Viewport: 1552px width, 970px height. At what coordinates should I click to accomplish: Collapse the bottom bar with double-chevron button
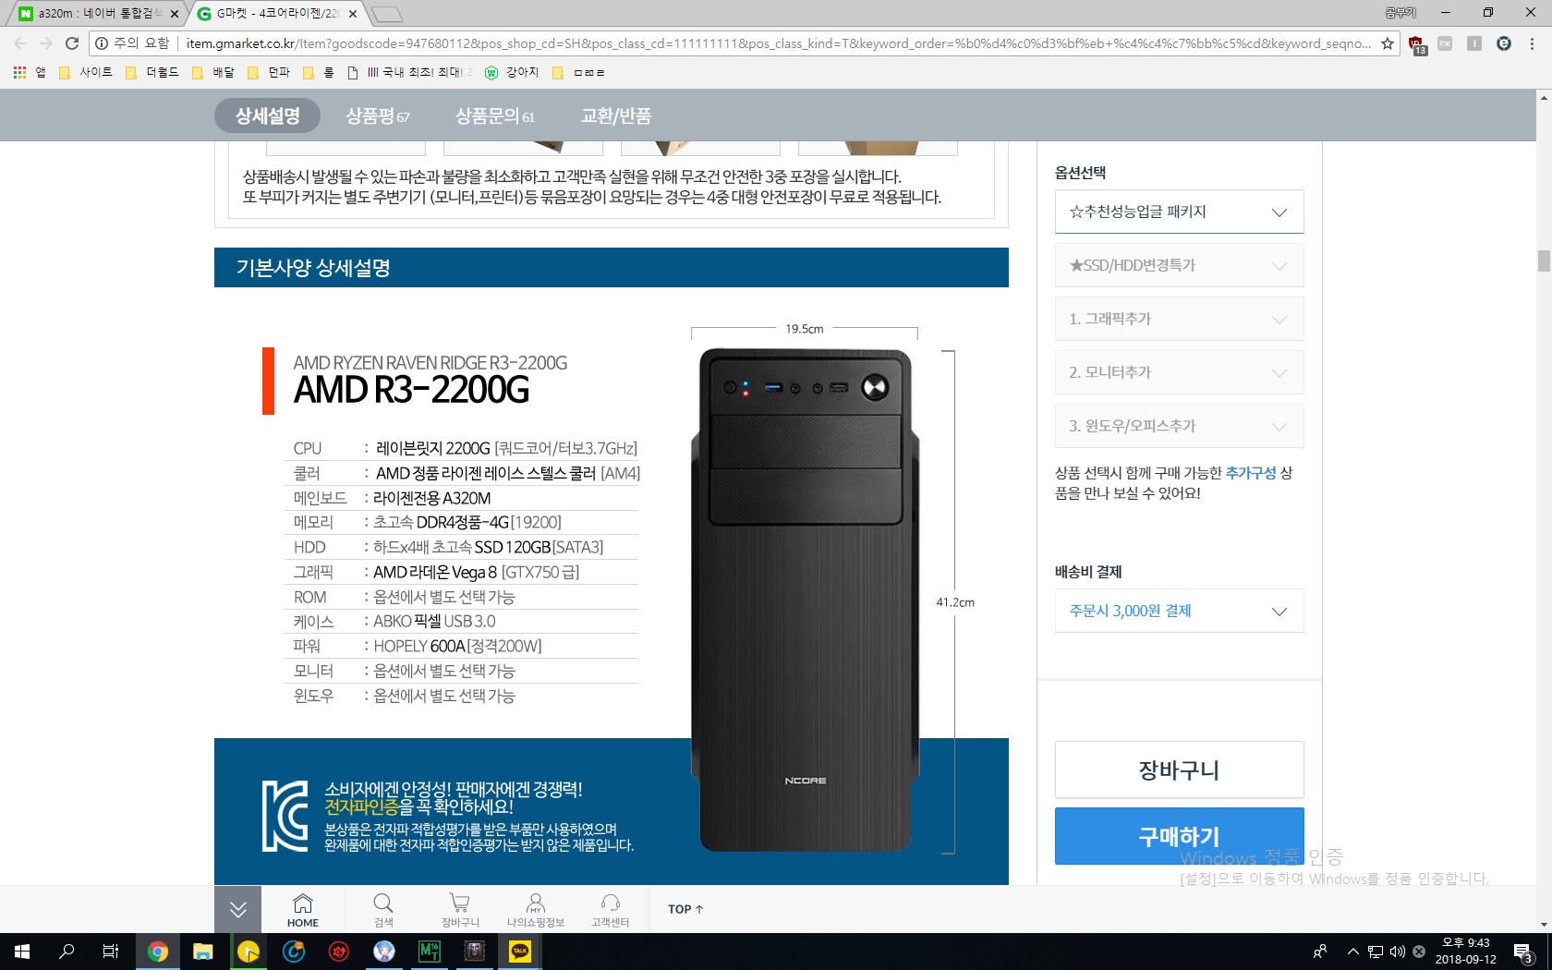[238, 909]
